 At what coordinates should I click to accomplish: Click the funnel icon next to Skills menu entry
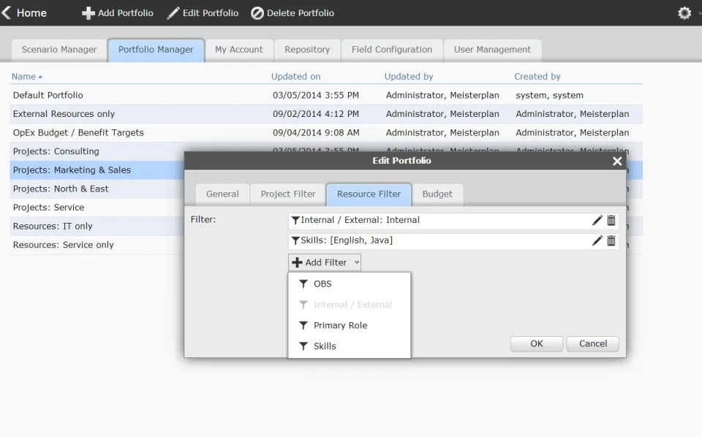tap(303, 346)
